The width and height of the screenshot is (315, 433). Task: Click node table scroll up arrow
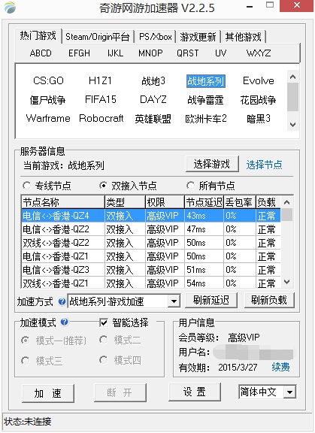(287, 202)
